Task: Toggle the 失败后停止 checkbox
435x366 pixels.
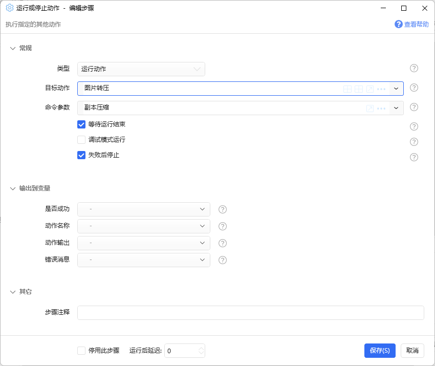Action: [81, 155]
